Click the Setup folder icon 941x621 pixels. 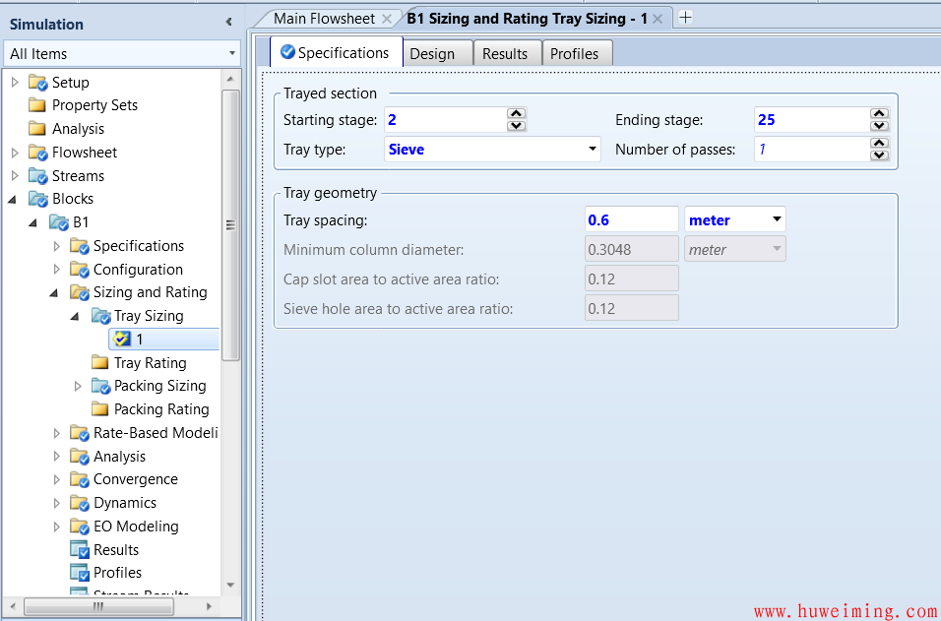click(x=38, y=83)
